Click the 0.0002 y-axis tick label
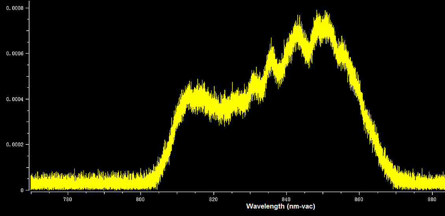This screenshot has height=216, width=445. click(x=15, y=145)
